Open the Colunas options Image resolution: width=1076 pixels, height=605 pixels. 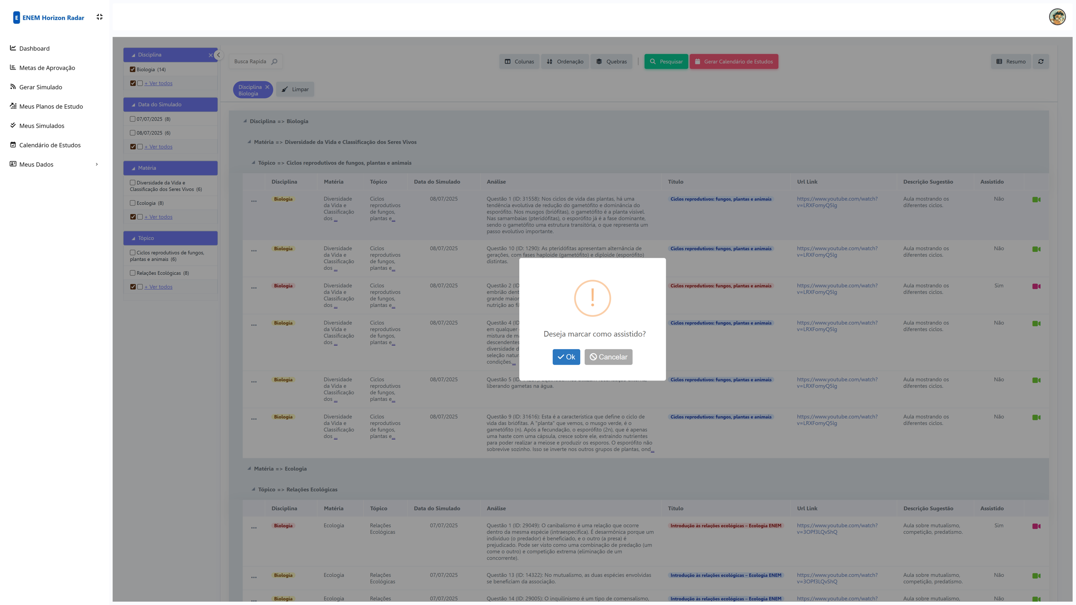[519, 61]
